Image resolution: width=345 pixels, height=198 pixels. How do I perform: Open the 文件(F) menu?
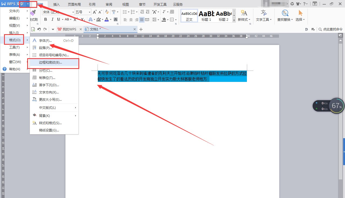(x=15, y=11)
